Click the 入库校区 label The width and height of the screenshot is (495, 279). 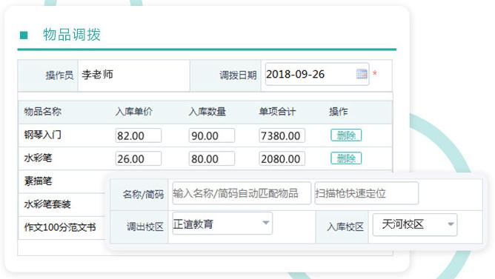click(x=345, y=226)
